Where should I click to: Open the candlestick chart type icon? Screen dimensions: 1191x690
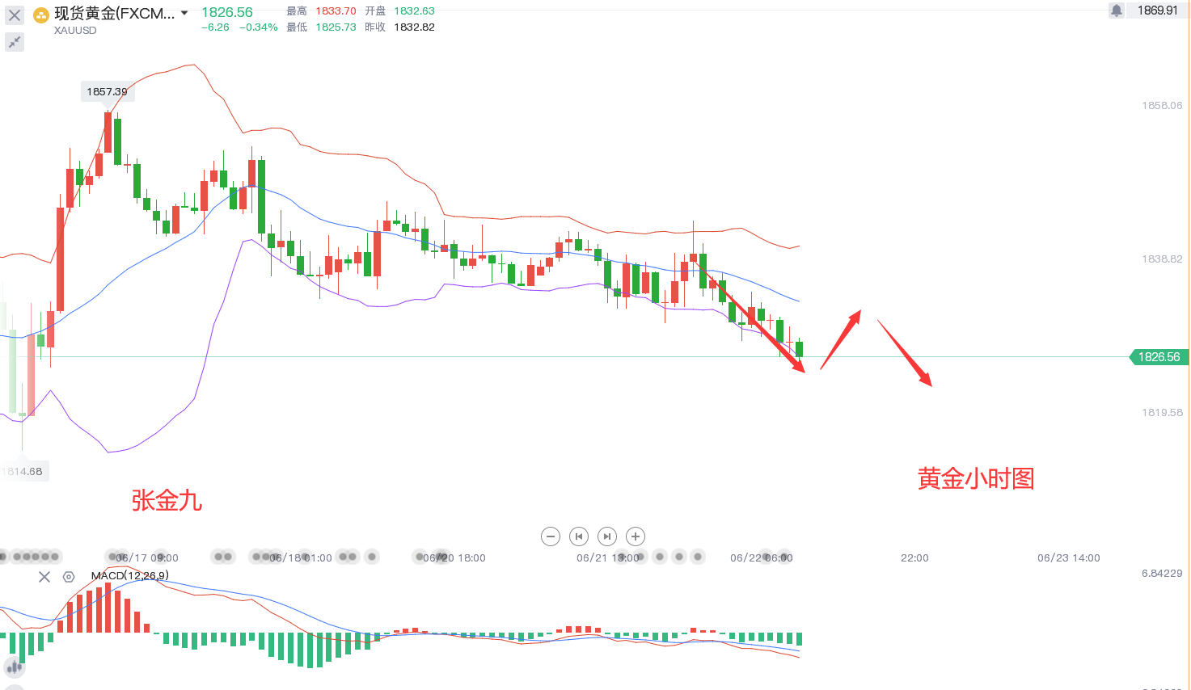[x=15, y=667]
